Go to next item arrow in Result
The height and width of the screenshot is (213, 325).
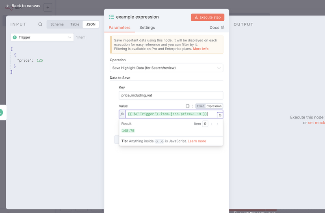(217, 124)
